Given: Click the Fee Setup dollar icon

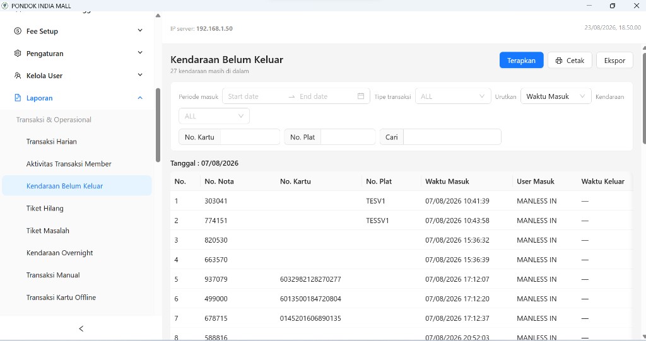Looking at the screenshot, I should [18, 31].
